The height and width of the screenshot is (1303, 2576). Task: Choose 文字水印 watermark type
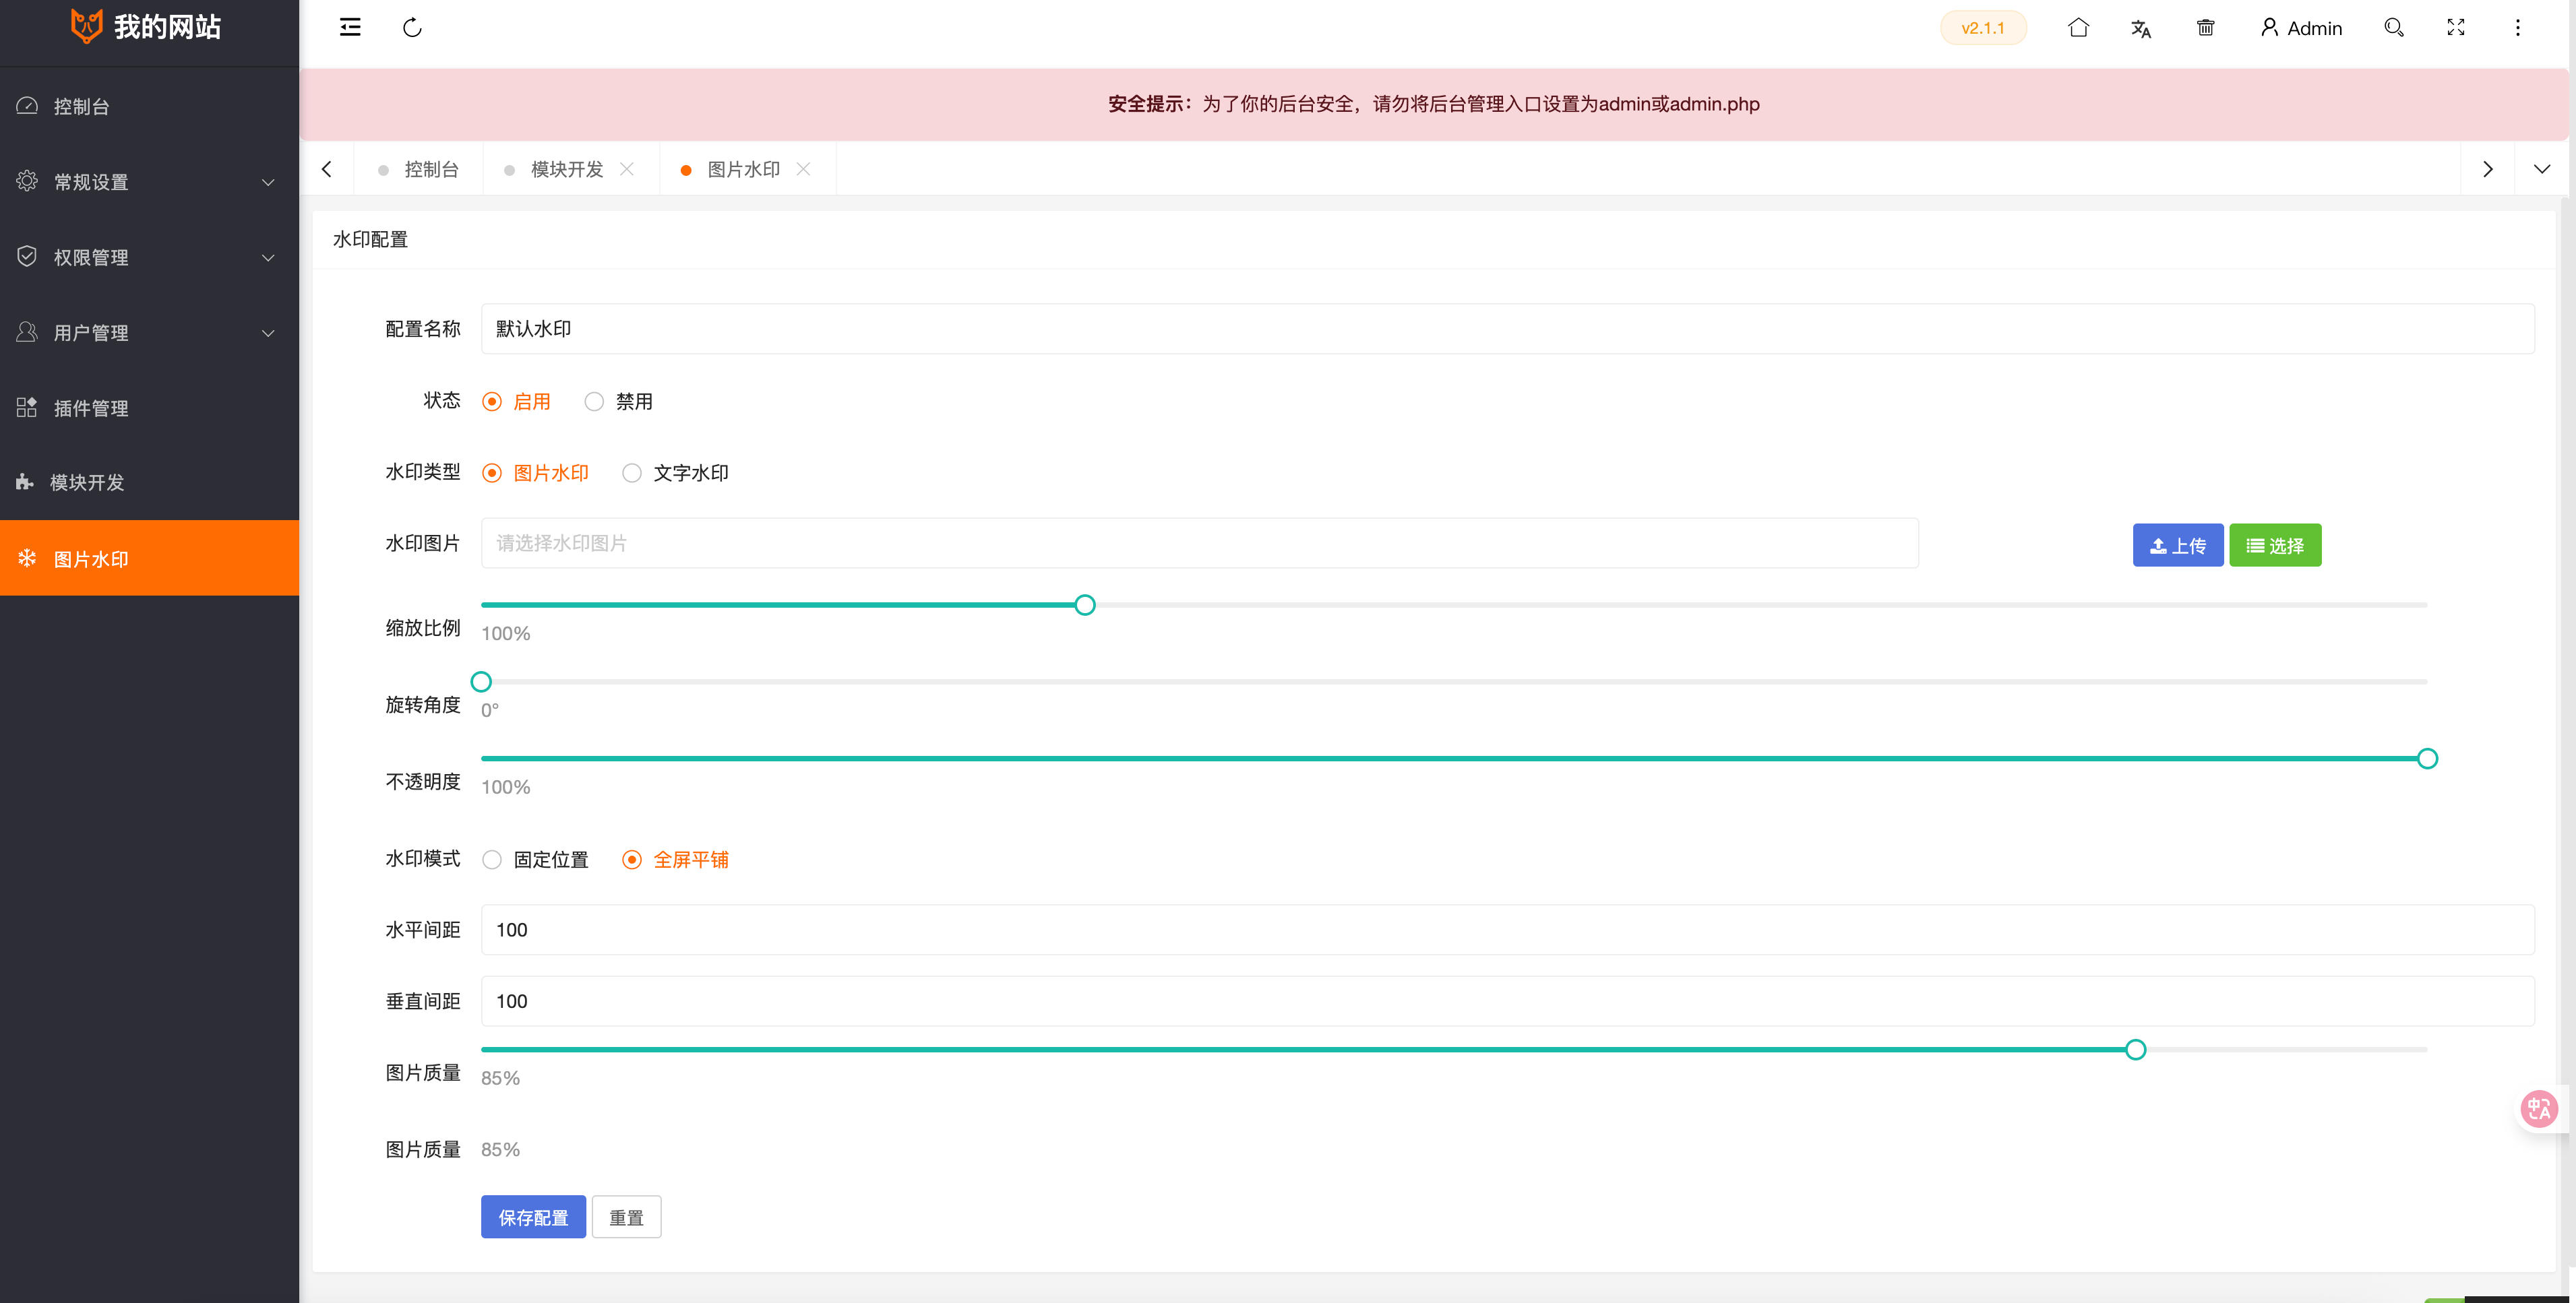pos(632,473)
